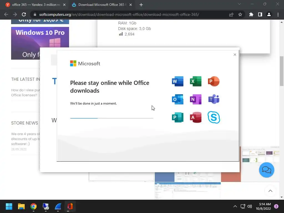Click the Excel icon in Office installer
Image resolution: width=284 pixels, height=213 pixels.
tap(196, 81)
